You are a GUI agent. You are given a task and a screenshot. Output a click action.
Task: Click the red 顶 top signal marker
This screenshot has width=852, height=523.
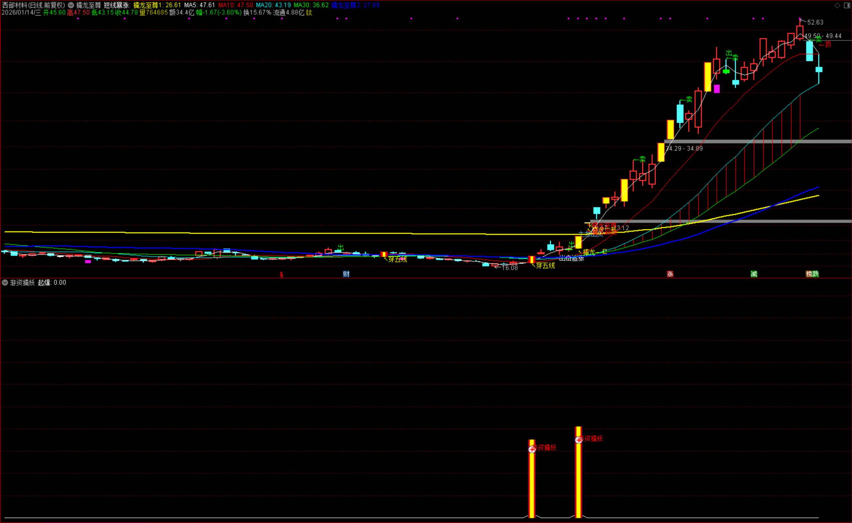point(828,44)
